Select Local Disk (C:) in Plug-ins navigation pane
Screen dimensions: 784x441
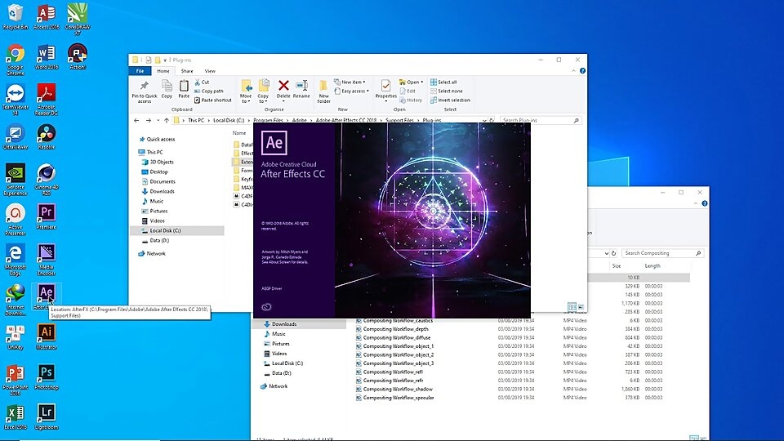pos(161,230)
